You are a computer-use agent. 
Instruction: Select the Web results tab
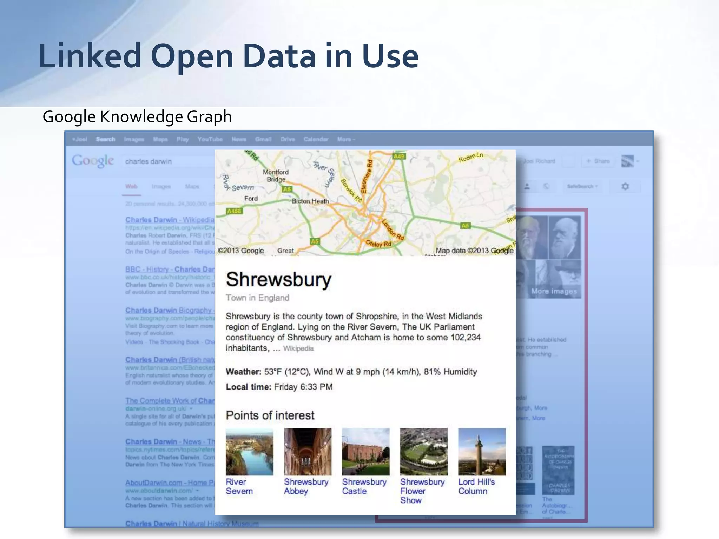pos(131,187)
